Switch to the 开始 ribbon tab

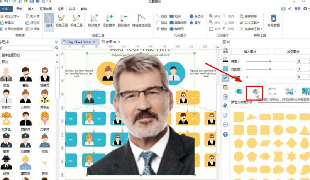tap(19, 9)
